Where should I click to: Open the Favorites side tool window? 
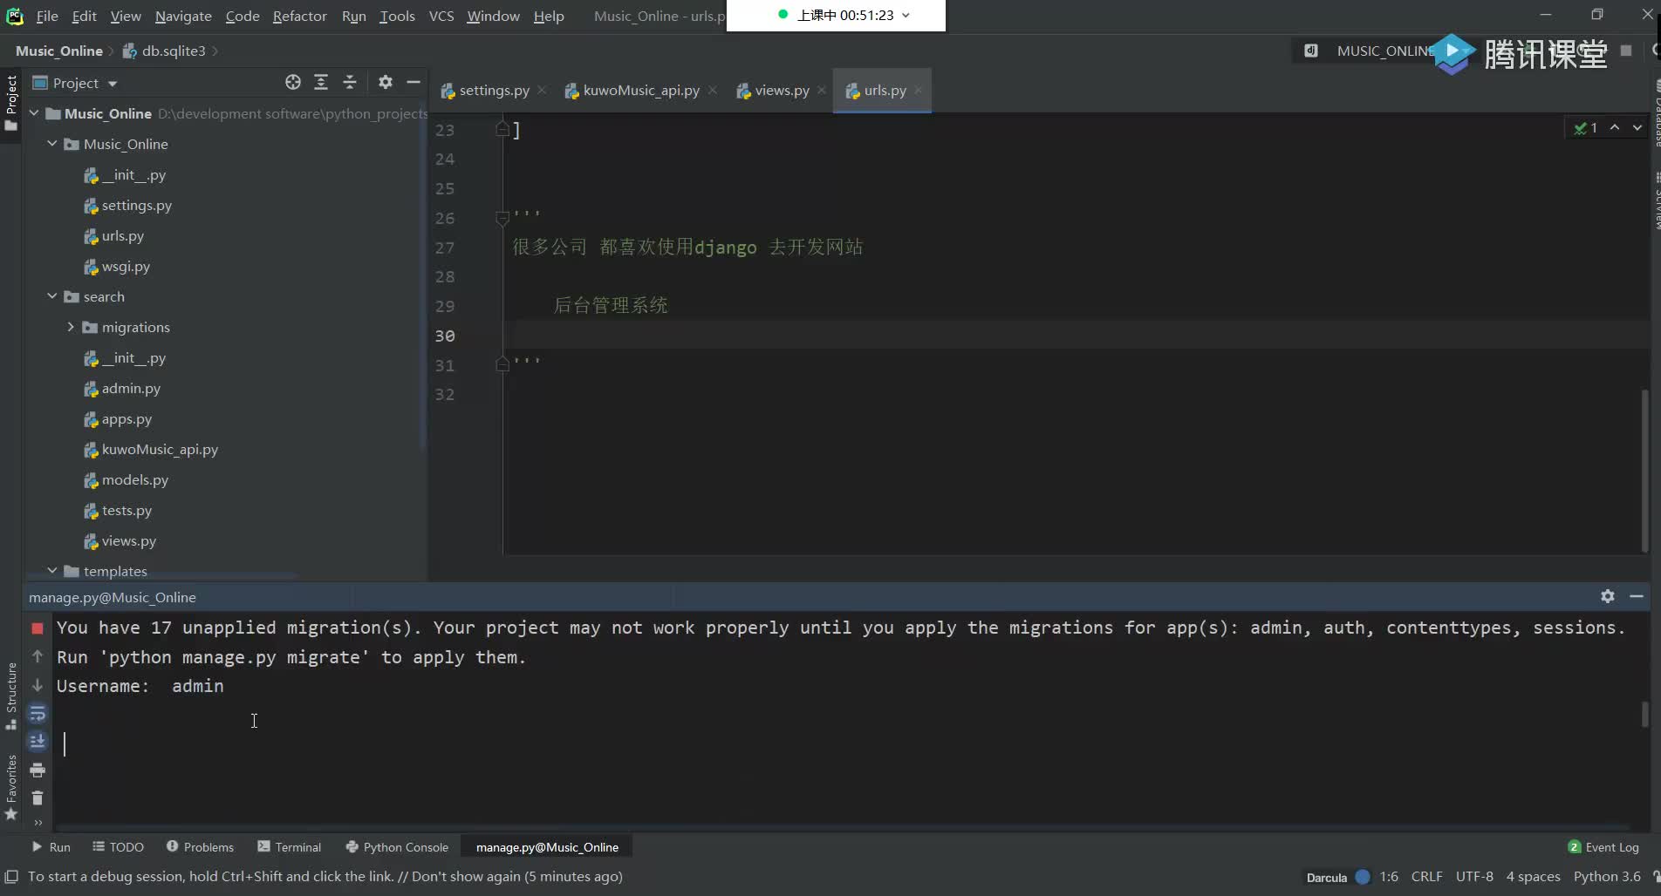tap(11, 787)
